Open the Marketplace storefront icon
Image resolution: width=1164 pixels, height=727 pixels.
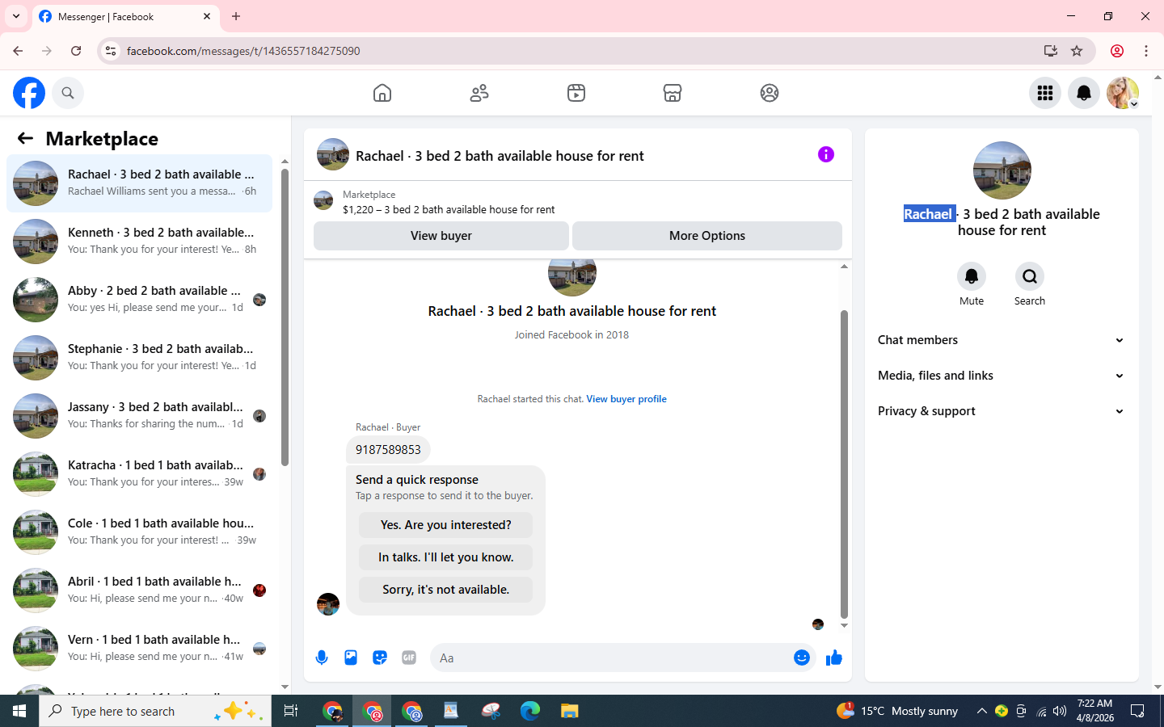pos(673,93)
